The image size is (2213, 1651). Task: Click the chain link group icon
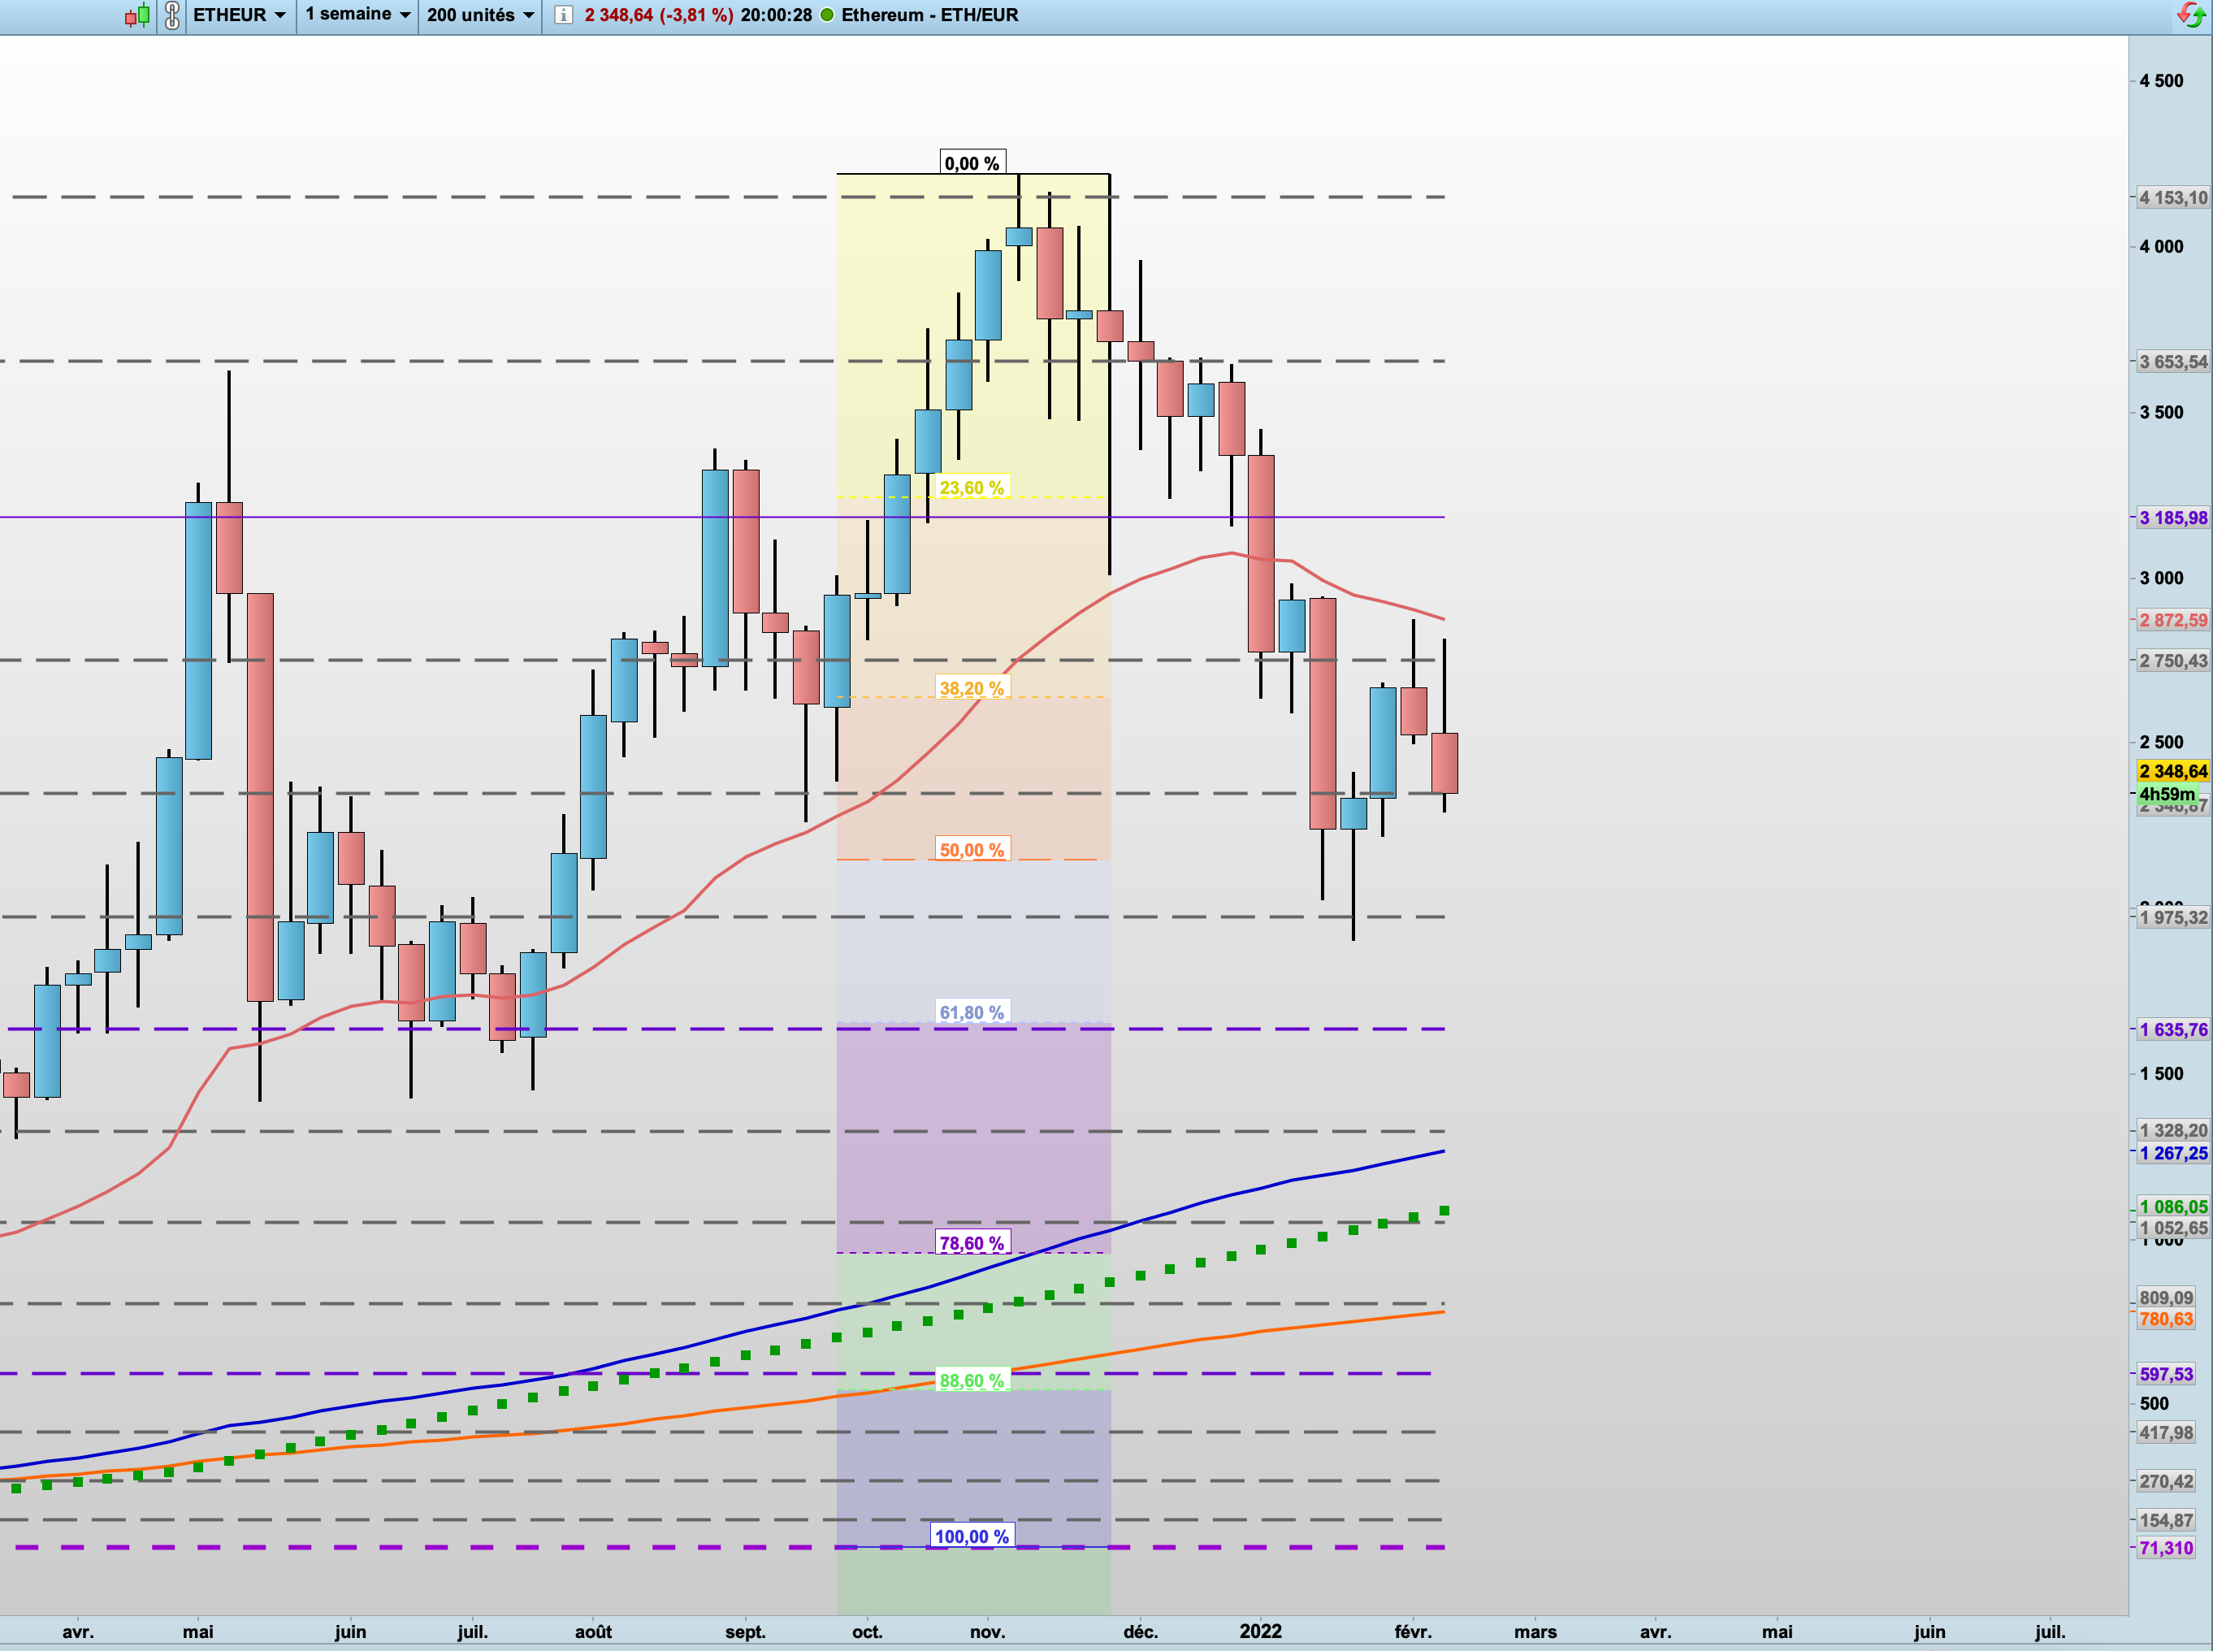pos(172,15)
